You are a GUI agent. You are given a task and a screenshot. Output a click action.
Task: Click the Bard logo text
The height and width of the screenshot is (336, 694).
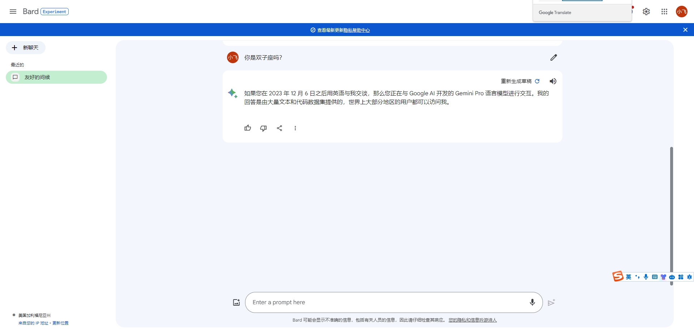pos(30,12)
